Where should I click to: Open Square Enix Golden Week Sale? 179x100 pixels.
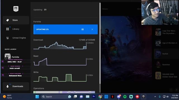click(x=166, y=76)
